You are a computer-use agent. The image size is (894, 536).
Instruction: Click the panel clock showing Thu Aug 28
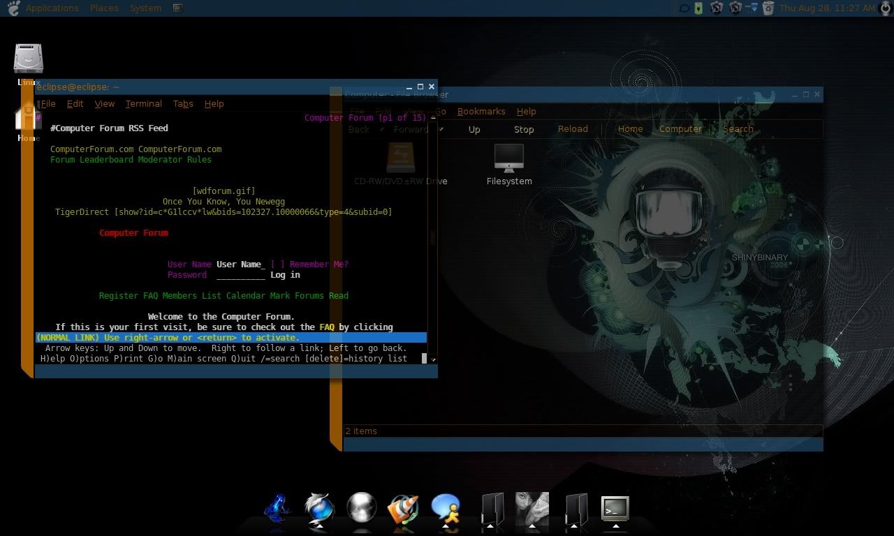(x=827, y=8)
